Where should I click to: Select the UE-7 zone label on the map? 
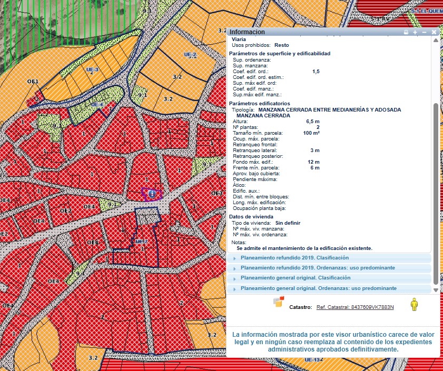(141, 242)
